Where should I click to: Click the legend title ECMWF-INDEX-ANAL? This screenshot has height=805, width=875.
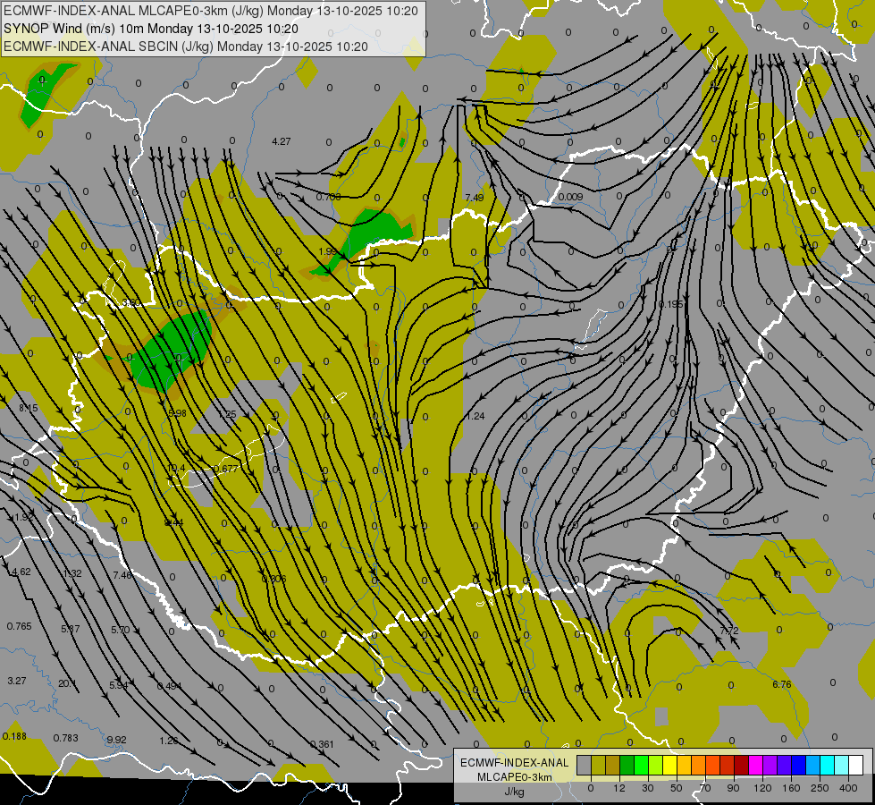[x=515, y=763]
